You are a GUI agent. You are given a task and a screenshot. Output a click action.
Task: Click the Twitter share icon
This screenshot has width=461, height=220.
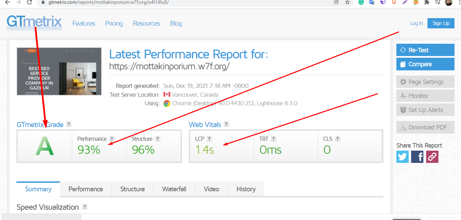pos(402,156)
